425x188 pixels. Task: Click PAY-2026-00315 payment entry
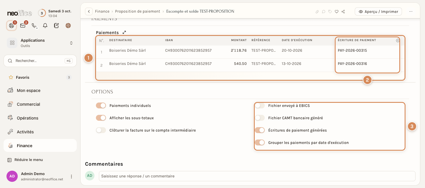pyautogui.click(x=352, y=51)
